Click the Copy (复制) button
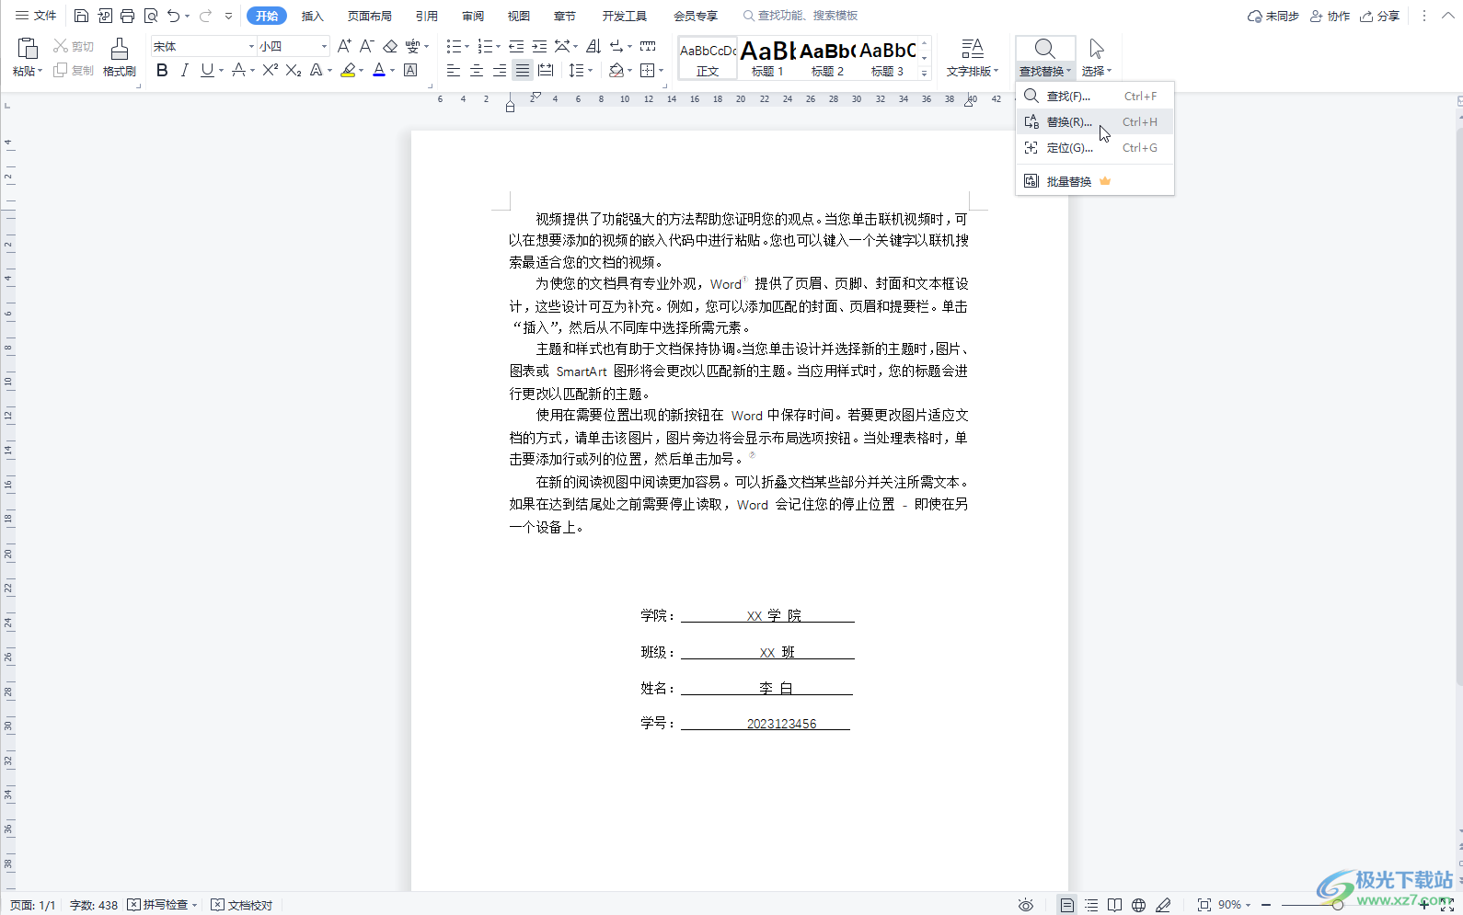This screenshot has height=915, width=1463. point(74,70)
